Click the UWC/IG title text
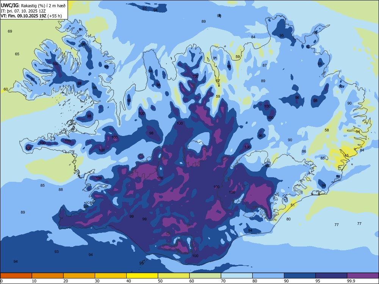Image resolution: width=379 pixels, height=284 pixels. (9, 5)
